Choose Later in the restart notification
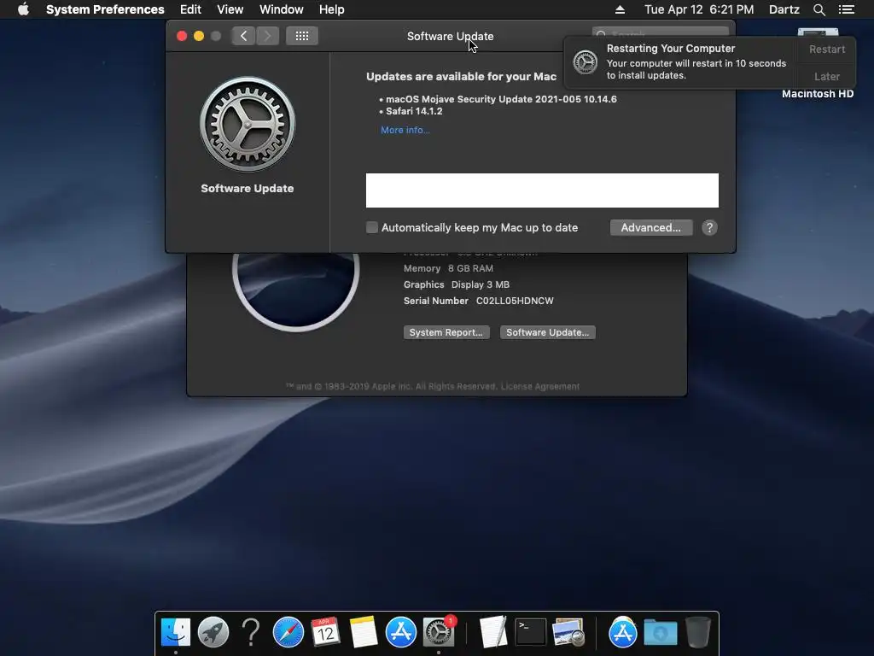Screen dimensions: 874x656 point(827,76)
